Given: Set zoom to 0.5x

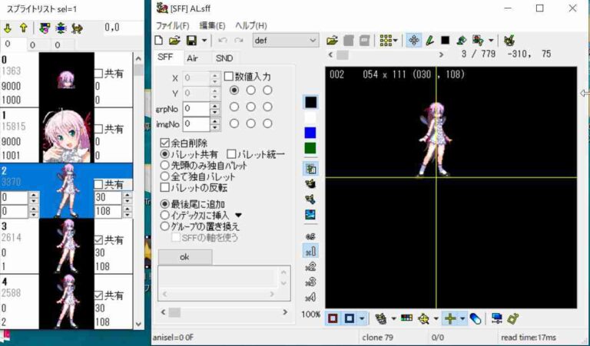Looking at the screenshot, I should [310, 236].
